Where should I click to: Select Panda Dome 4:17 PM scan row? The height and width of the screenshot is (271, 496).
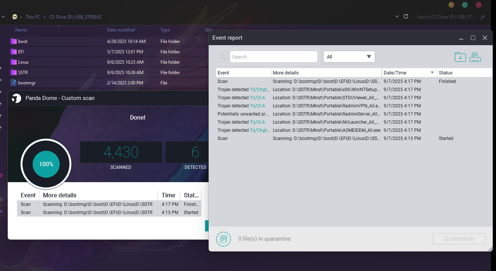pyautogui.click(x=109, y=204)
